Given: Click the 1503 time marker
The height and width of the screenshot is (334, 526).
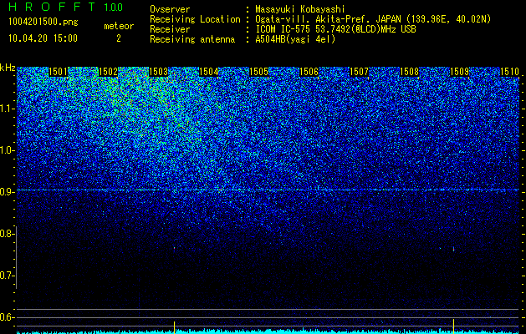Looking at the screenshot, I should [x=158, y=72].
